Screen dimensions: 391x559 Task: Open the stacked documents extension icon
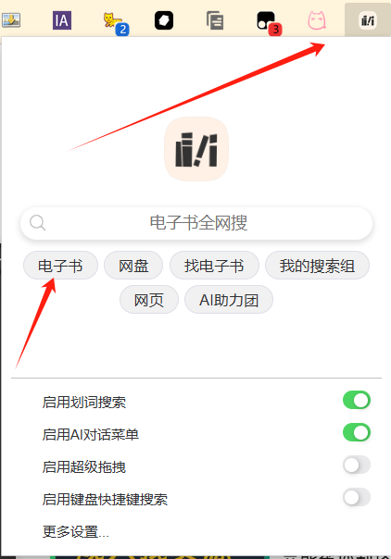tap(215, 20)
